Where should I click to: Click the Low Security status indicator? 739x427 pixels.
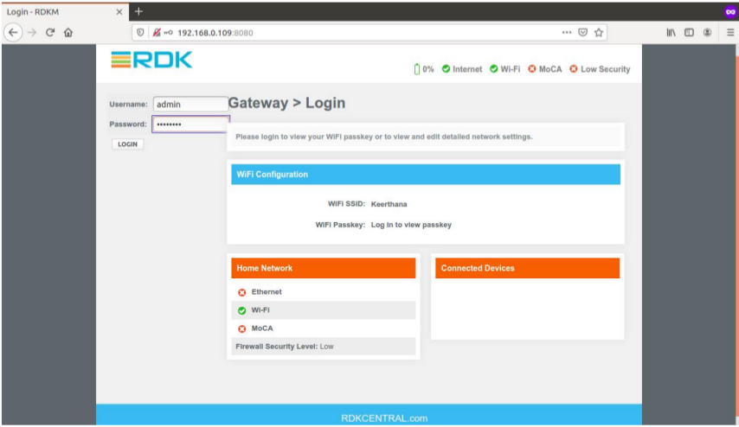(x=600, y=69)
